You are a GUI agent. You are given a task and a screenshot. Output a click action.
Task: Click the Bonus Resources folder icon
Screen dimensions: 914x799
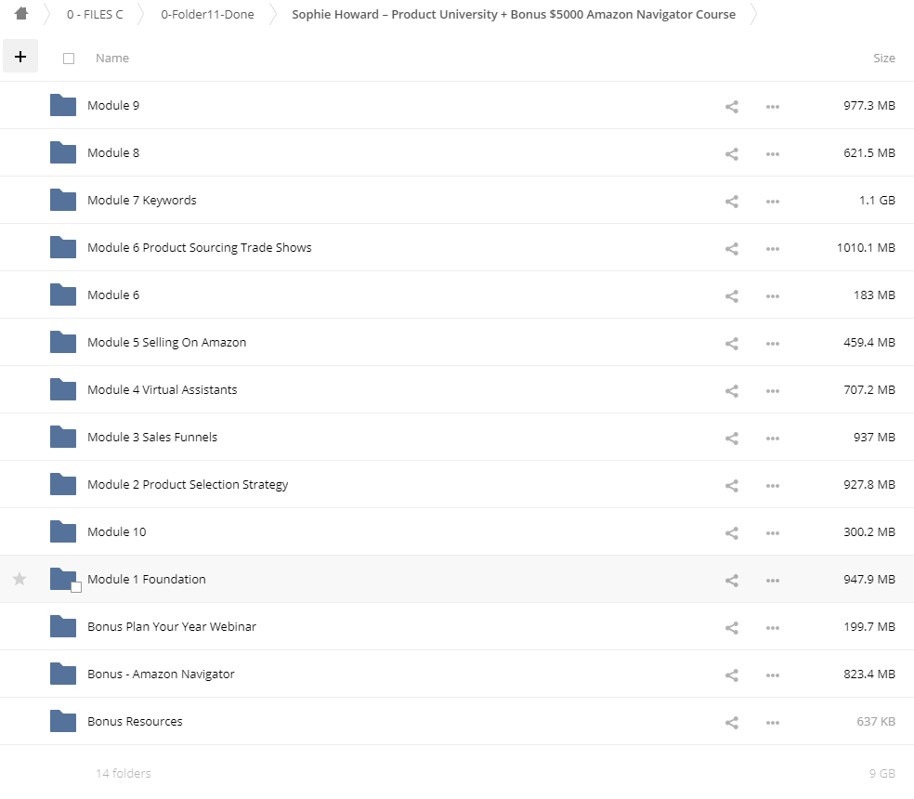63,721
